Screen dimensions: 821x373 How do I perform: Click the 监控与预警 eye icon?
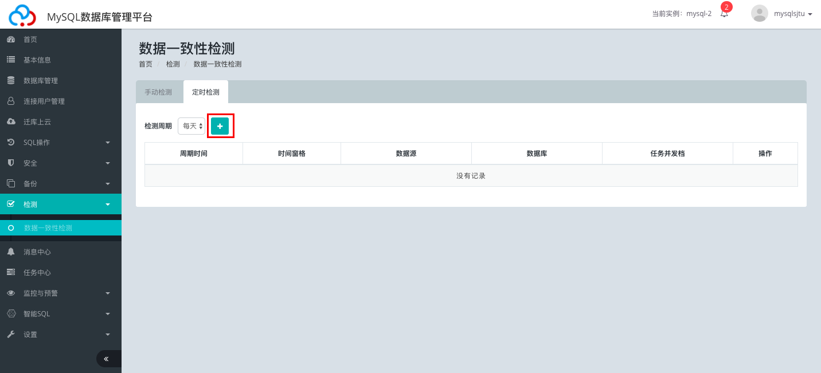coord(10,293)
